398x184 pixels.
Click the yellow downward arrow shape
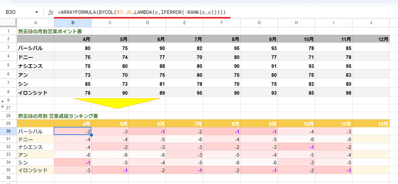tap(117, 103)
